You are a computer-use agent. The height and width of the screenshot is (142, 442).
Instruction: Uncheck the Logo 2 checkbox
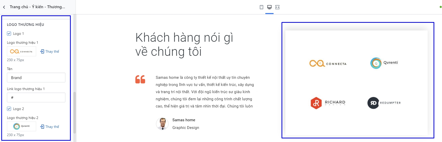[x=9, y=109]
